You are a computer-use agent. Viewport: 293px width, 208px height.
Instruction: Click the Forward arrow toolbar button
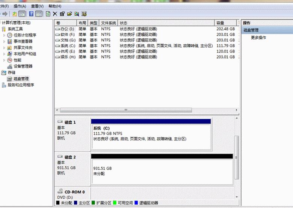click(x=5, y=14)
